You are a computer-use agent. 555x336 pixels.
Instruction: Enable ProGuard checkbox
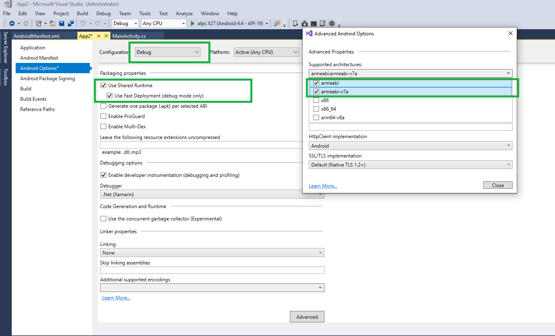(103, 116)
